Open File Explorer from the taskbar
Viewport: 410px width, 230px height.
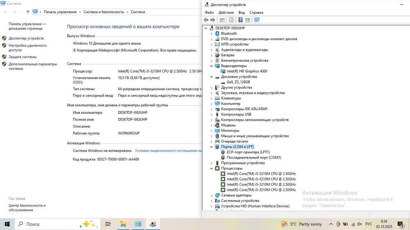coord(123,224)
